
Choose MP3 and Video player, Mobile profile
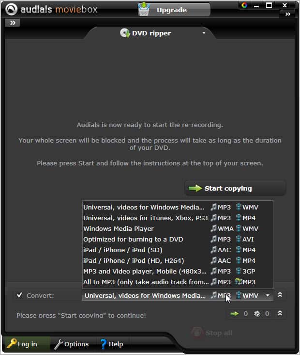click(x=178, y=271)
